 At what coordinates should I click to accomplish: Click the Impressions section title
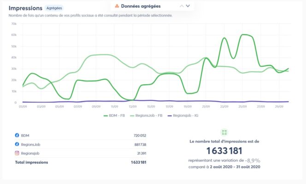click(25, 8)
